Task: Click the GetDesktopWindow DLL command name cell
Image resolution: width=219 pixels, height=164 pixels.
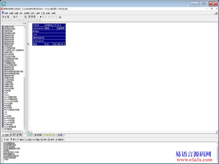Action: click(38, 28)
